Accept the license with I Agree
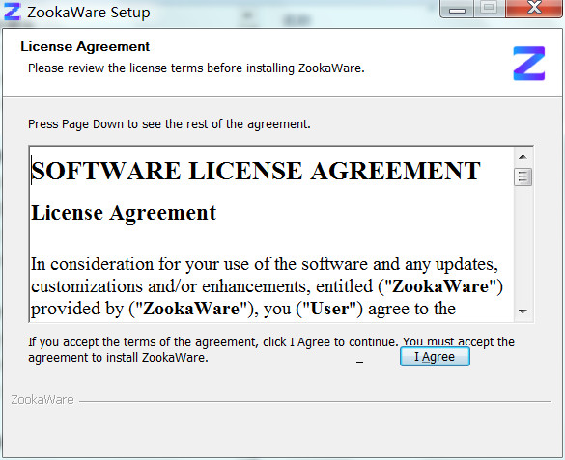565x460 pixels. [435, 357]
